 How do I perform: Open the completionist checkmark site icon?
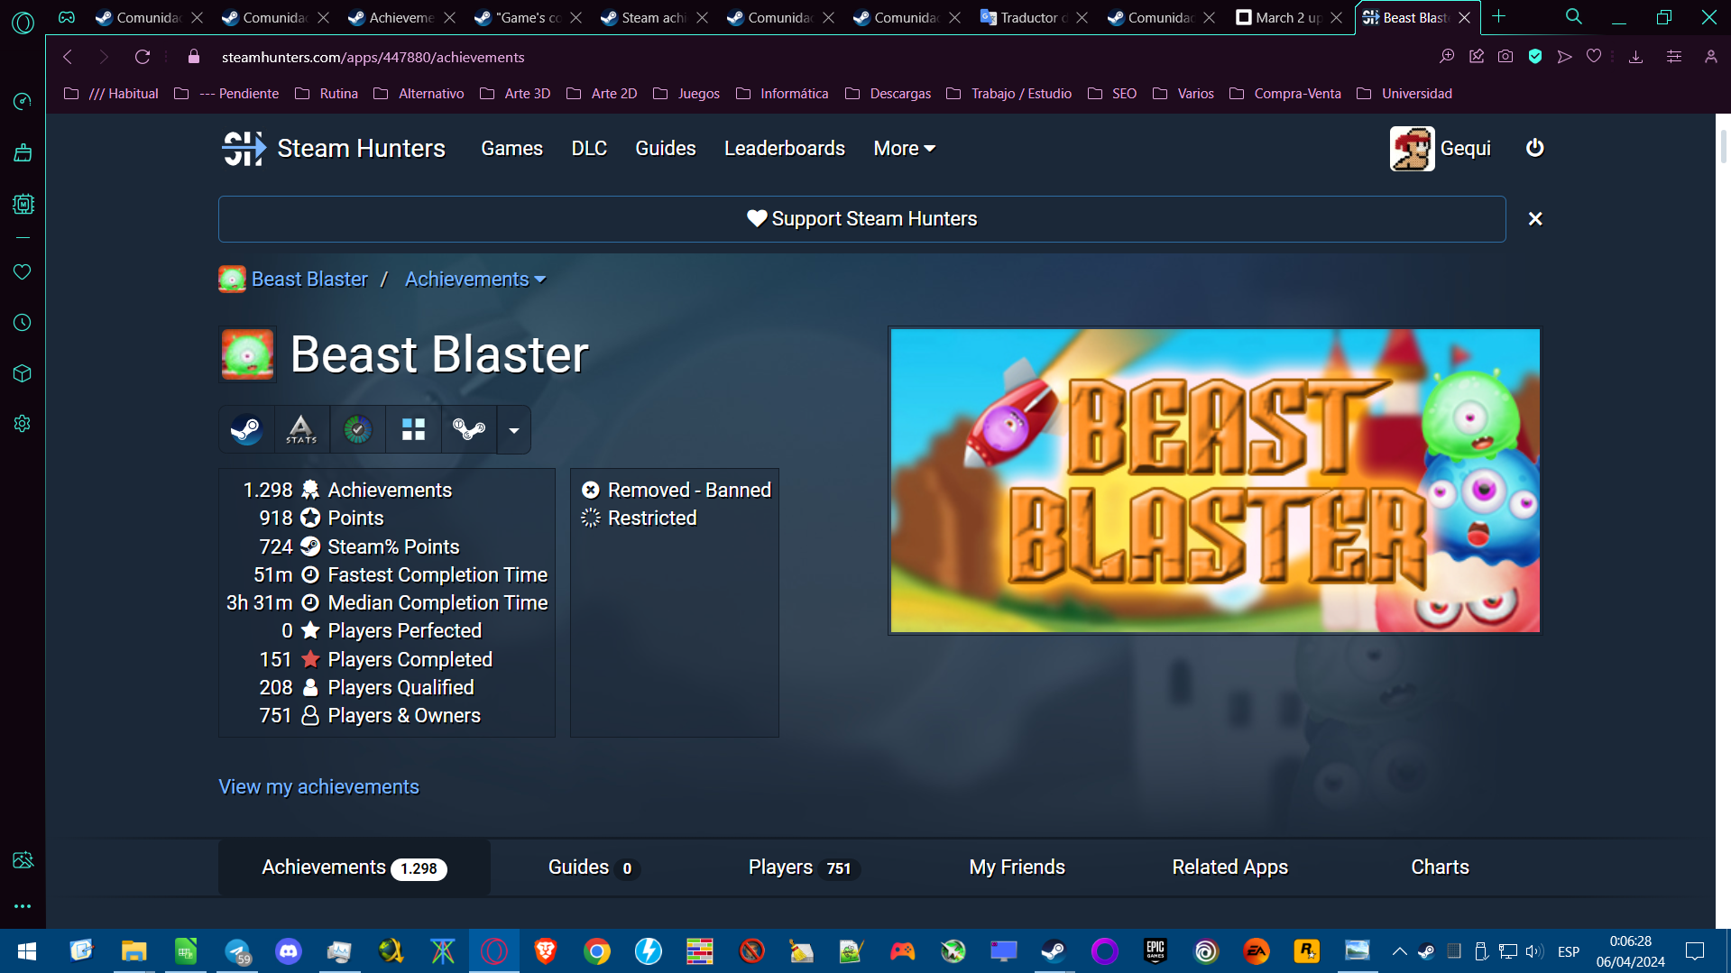357,429
